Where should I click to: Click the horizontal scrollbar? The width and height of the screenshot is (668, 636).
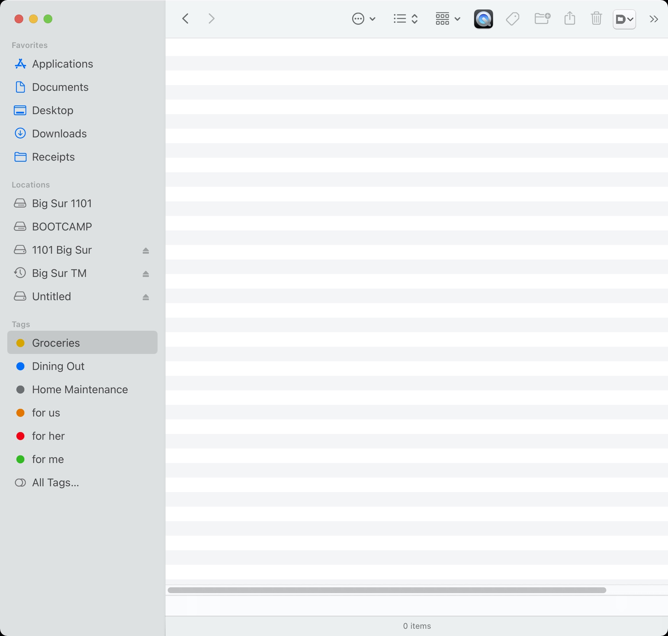[387, 590]
